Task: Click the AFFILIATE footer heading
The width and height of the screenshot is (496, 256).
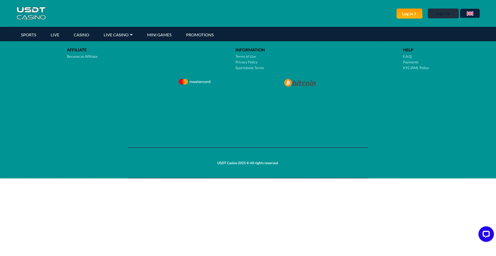Action: (x=77, y=50)
